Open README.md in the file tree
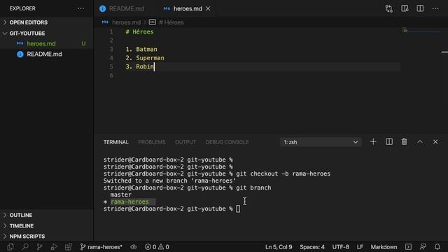448x252 pixels. [x=44, y=55]
